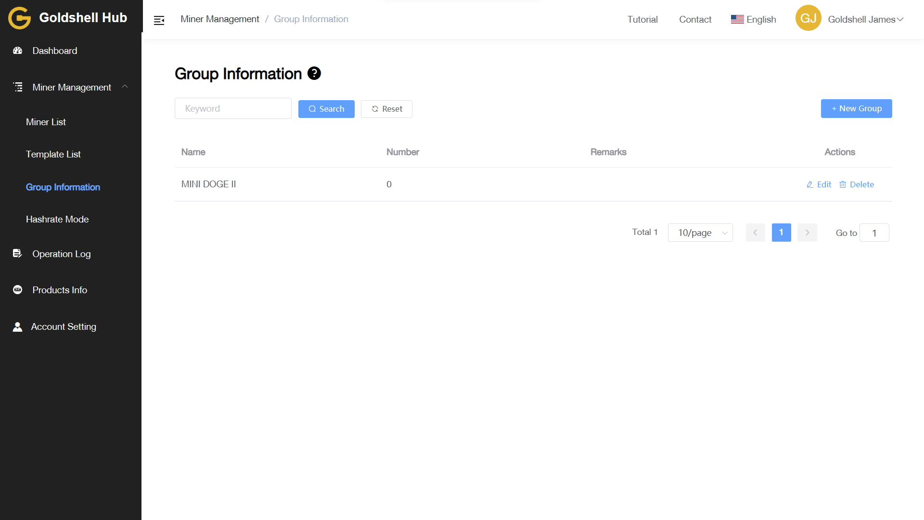
Task: Collapse the Miner Management submenu
Action: pyautogui.click(x=125, y=87)
